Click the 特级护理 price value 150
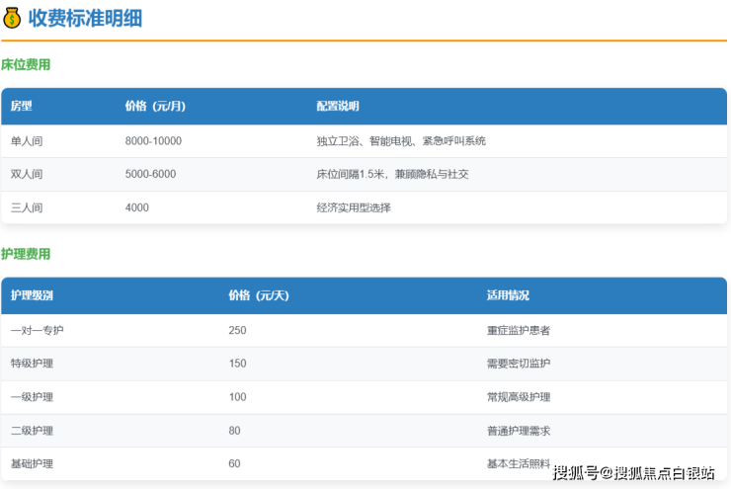 (x=237, y=364)
